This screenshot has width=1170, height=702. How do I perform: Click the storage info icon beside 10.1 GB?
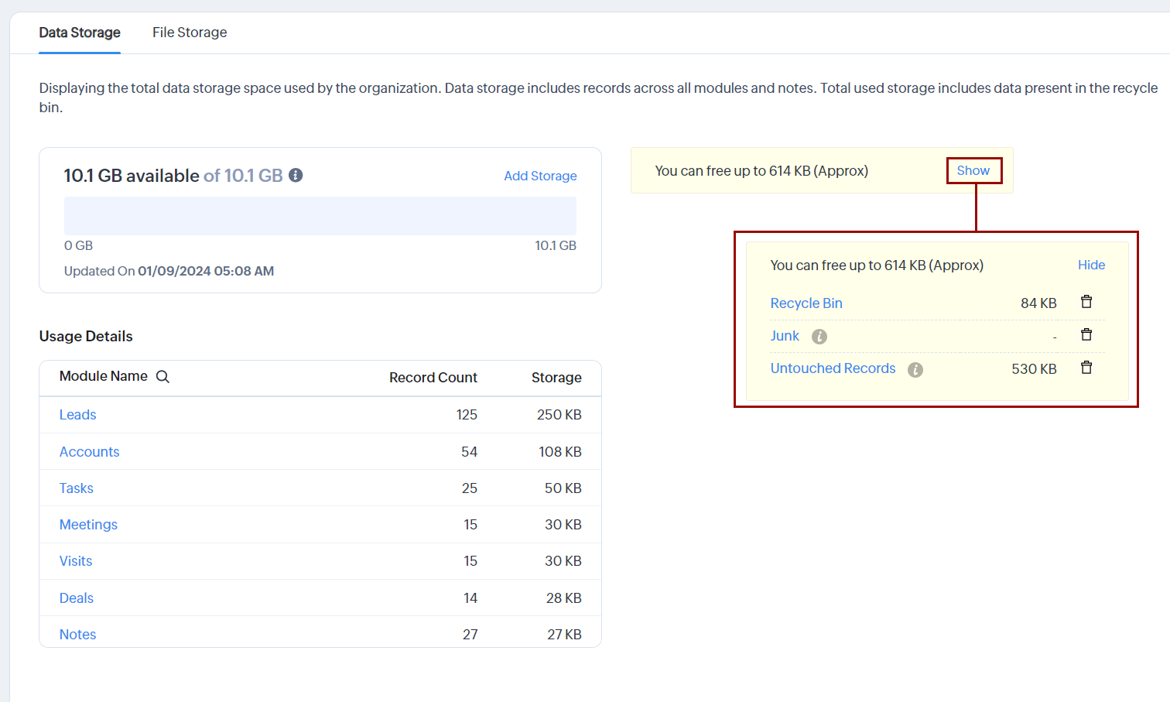tap(296, 176)
